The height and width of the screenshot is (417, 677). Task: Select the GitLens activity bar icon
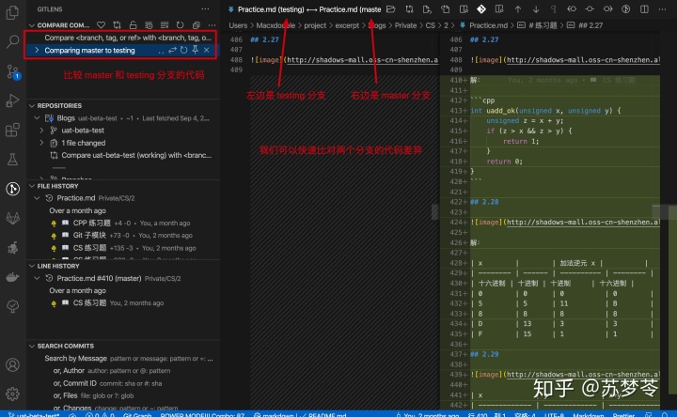[x=12, y=189]
